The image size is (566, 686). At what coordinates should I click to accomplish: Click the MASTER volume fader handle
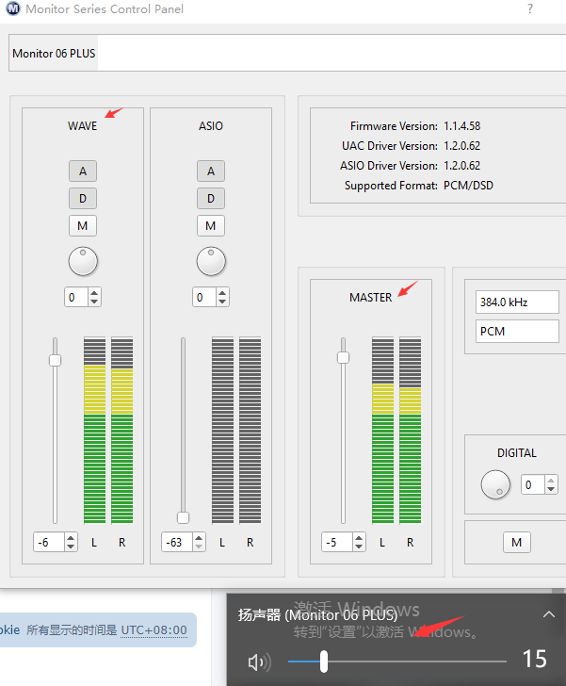[343, 357]
